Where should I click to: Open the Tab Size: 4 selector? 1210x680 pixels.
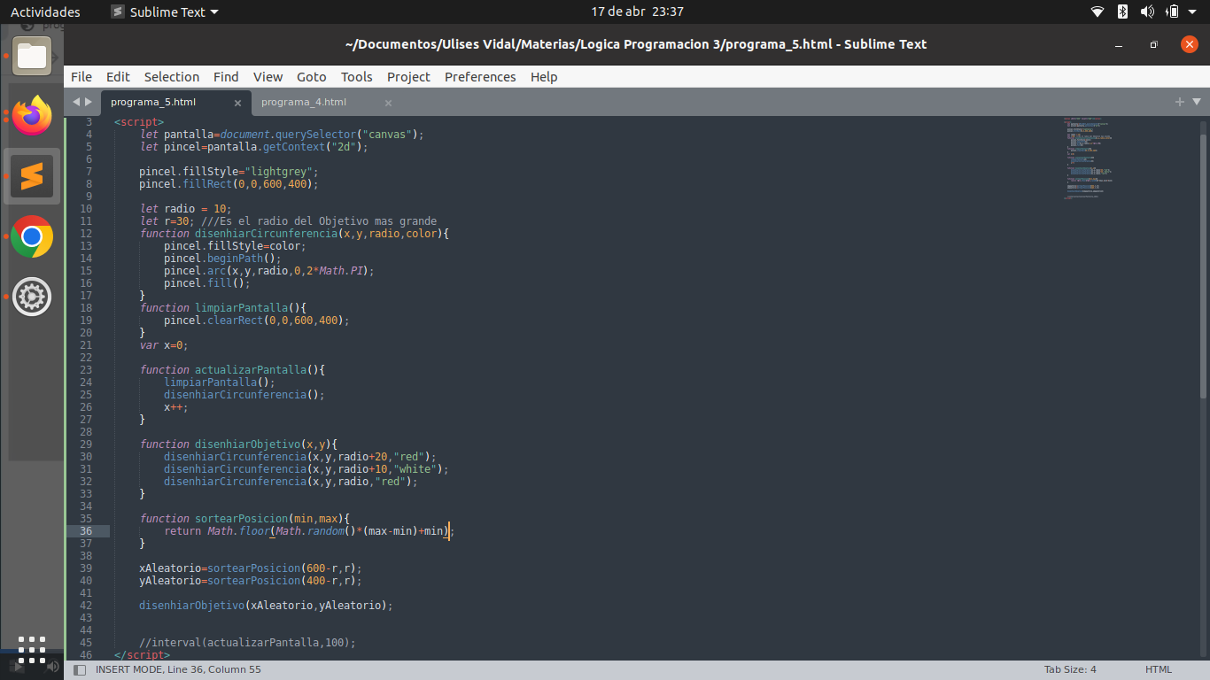[1070, 669]
